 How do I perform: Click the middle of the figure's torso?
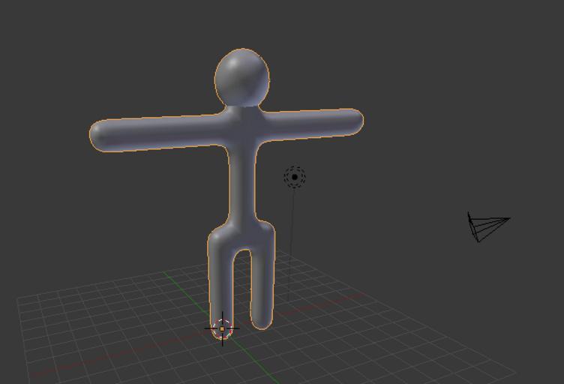241,180
